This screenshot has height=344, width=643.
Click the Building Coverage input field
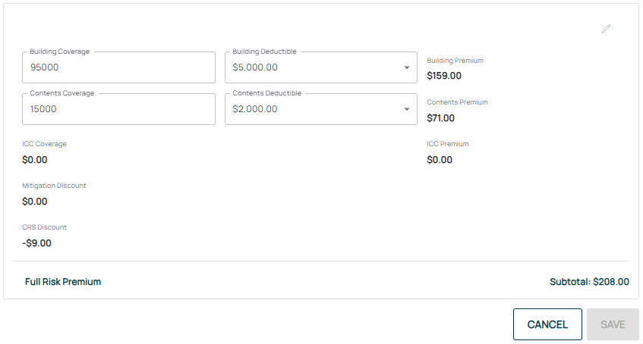[119, 67]
